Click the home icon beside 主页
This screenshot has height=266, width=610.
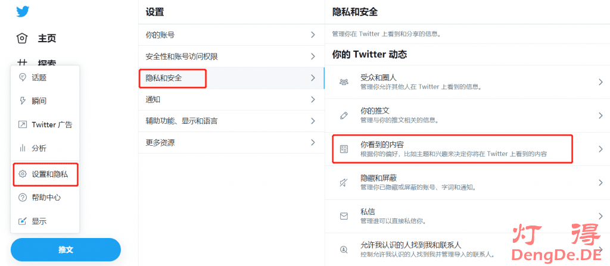[22, 39]
